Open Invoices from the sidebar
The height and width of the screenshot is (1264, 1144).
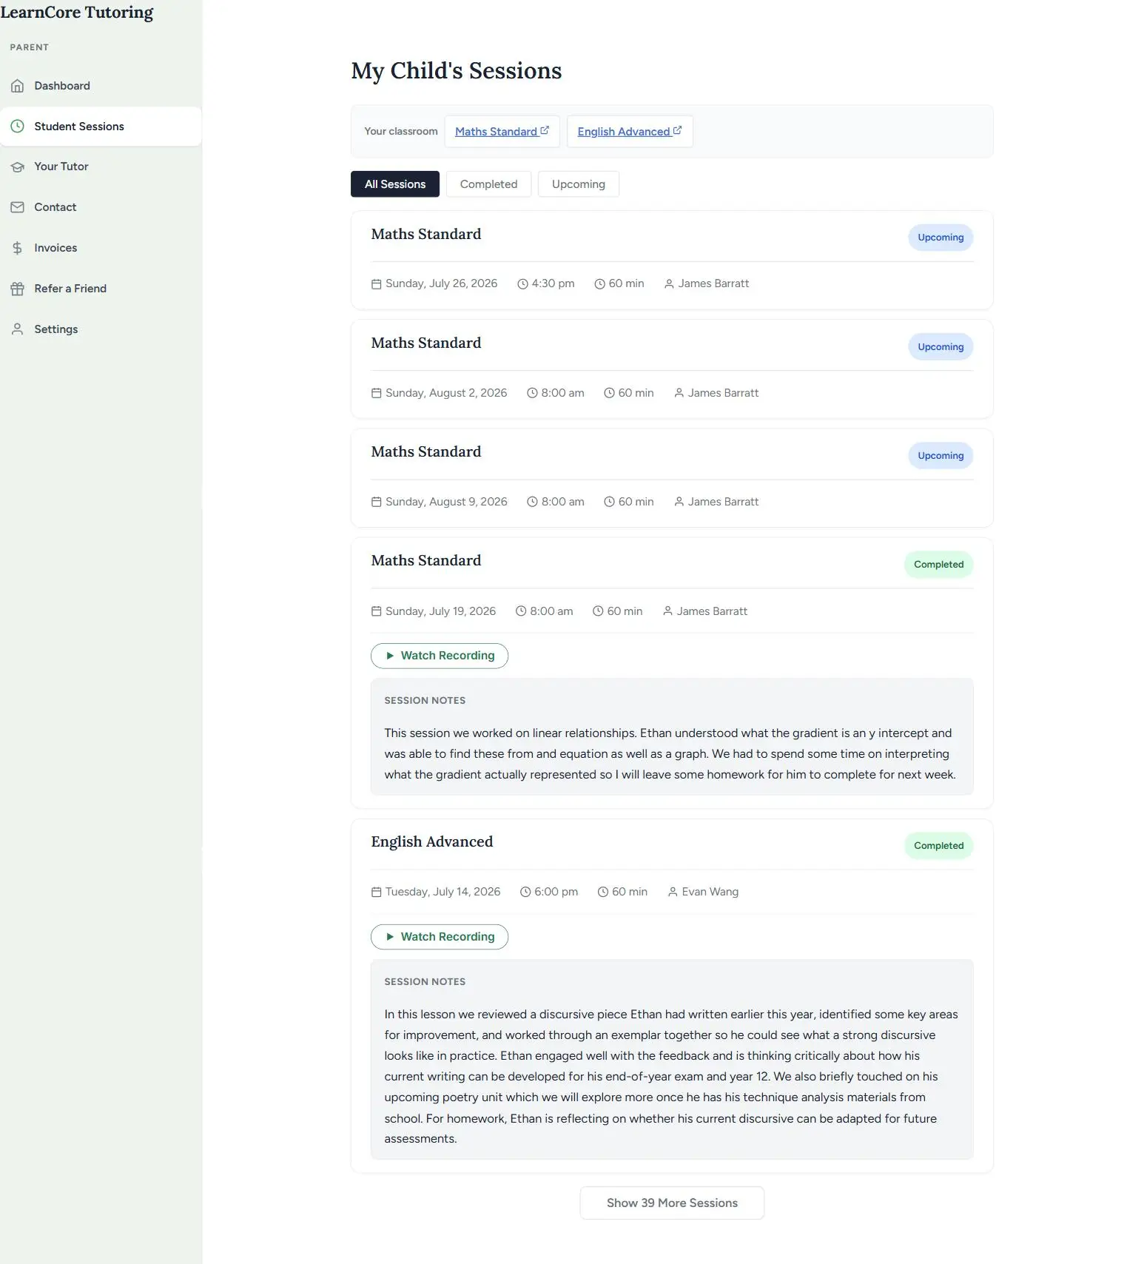click(x=101, y=248)
